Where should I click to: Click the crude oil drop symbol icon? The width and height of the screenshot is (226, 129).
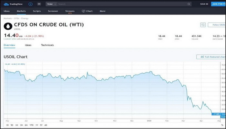coord(8,26)
